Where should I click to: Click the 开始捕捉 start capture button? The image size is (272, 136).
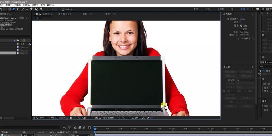[x=246, y=39]
